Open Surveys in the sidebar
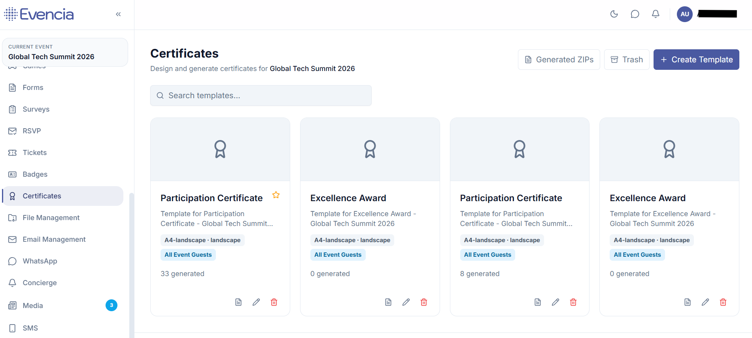 pos(63,109)
